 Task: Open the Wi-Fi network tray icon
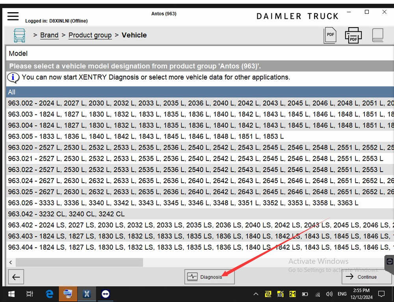coord(318,294)
